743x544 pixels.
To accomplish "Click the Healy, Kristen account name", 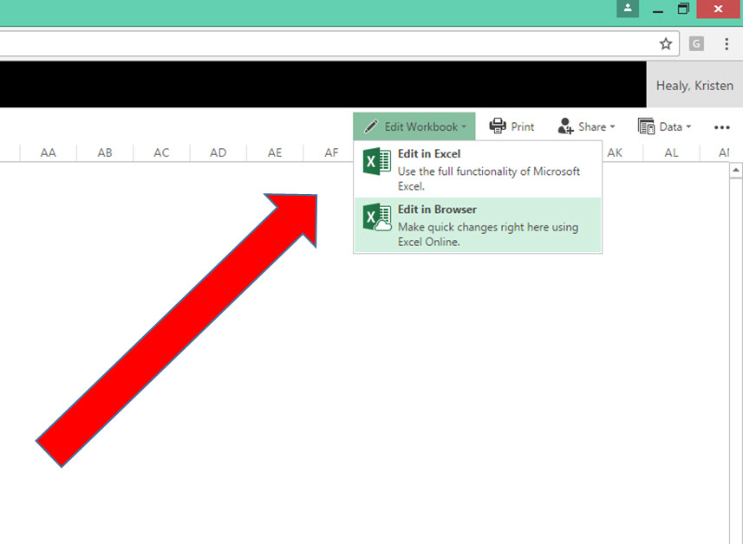I will (694, 85).
